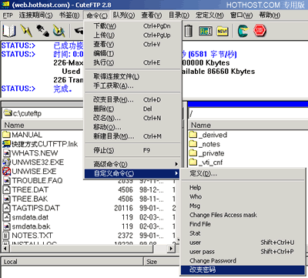Click the Local column header in queue
Image resolution: width=308 pixels, height=278 pixels.
pyautogui.click(x=72, y=262)
